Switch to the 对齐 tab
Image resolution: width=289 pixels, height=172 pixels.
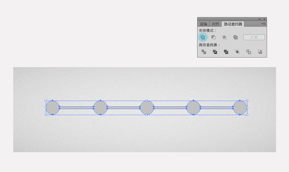(215, 24)
